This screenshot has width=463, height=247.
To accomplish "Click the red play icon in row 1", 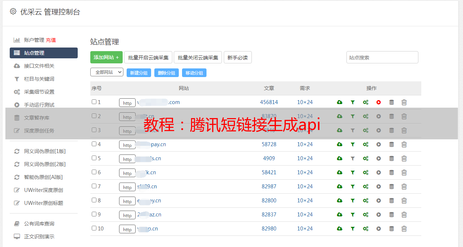I will [378, 102].
